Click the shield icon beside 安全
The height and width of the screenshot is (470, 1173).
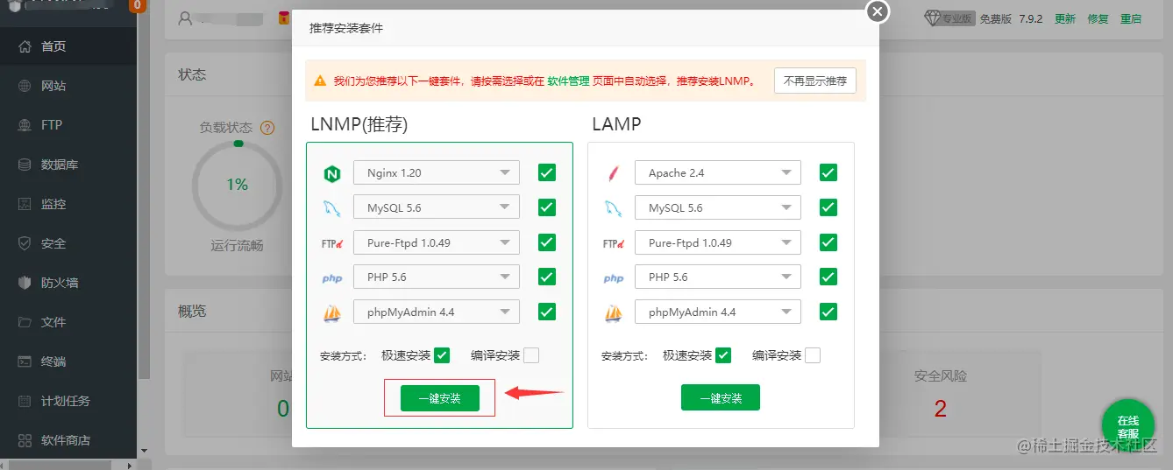[x=25, y=243]
